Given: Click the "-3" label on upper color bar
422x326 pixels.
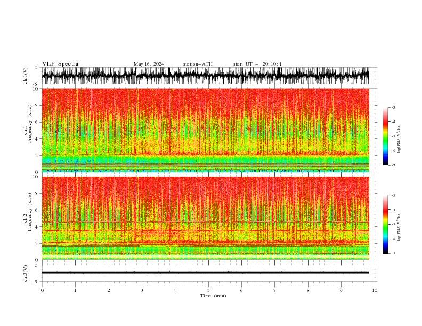Looking at the screenshot, I should coord(393,107).
